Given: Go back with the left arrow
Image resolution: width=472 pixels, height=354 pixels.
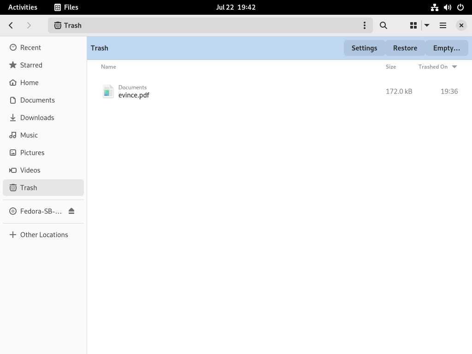Looking at the screenshot, I should coord(11,25).
